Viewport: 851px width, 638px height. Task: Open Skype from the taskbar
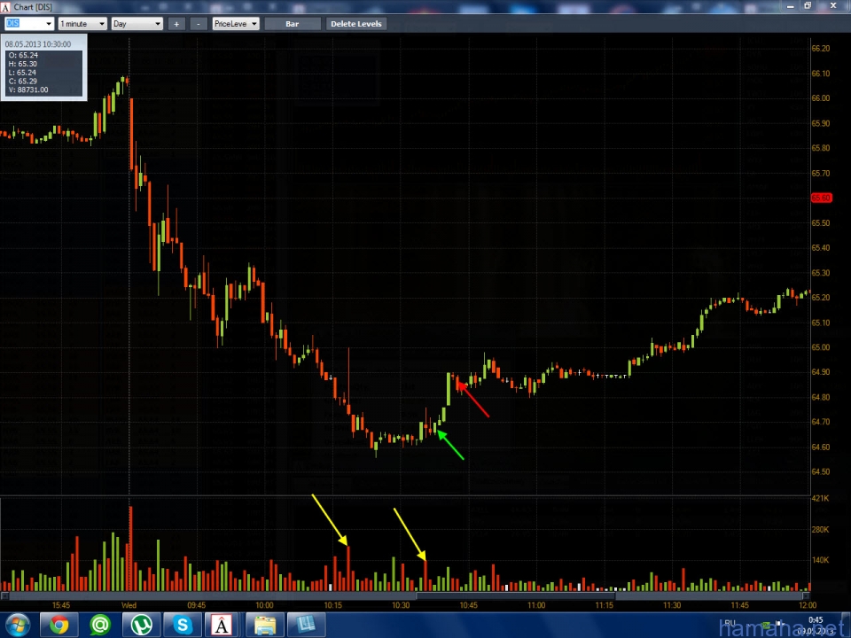tap(183, 626)
